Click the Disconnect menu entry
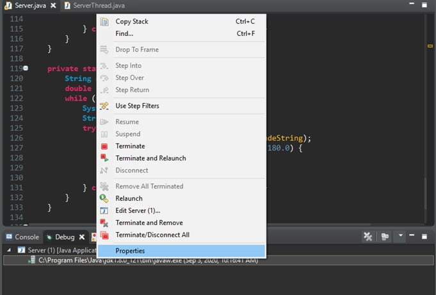The width and height of the screenshot is (436, 295). [x=181, y=170]
